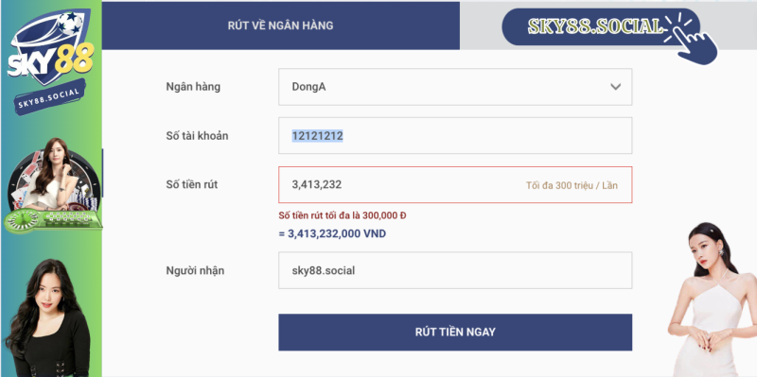
Task: Click the woman in white dress image
Action: [713, 300]
